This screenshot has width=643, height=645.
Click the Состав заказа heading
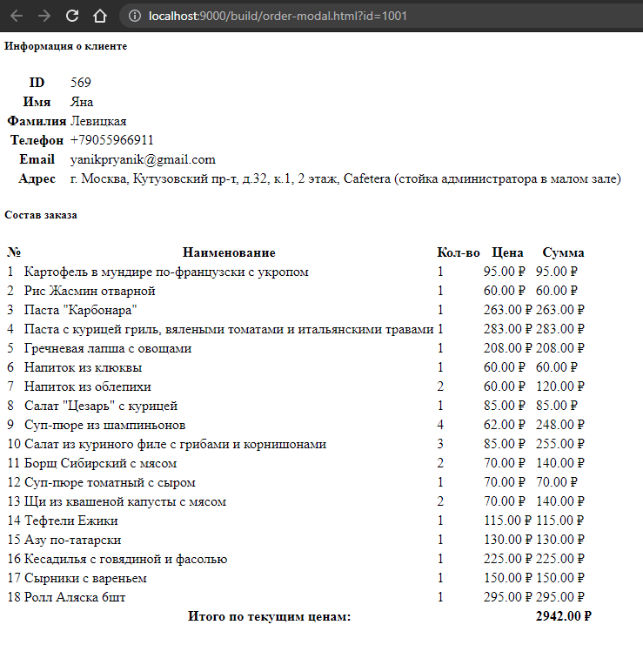[41, 215]
